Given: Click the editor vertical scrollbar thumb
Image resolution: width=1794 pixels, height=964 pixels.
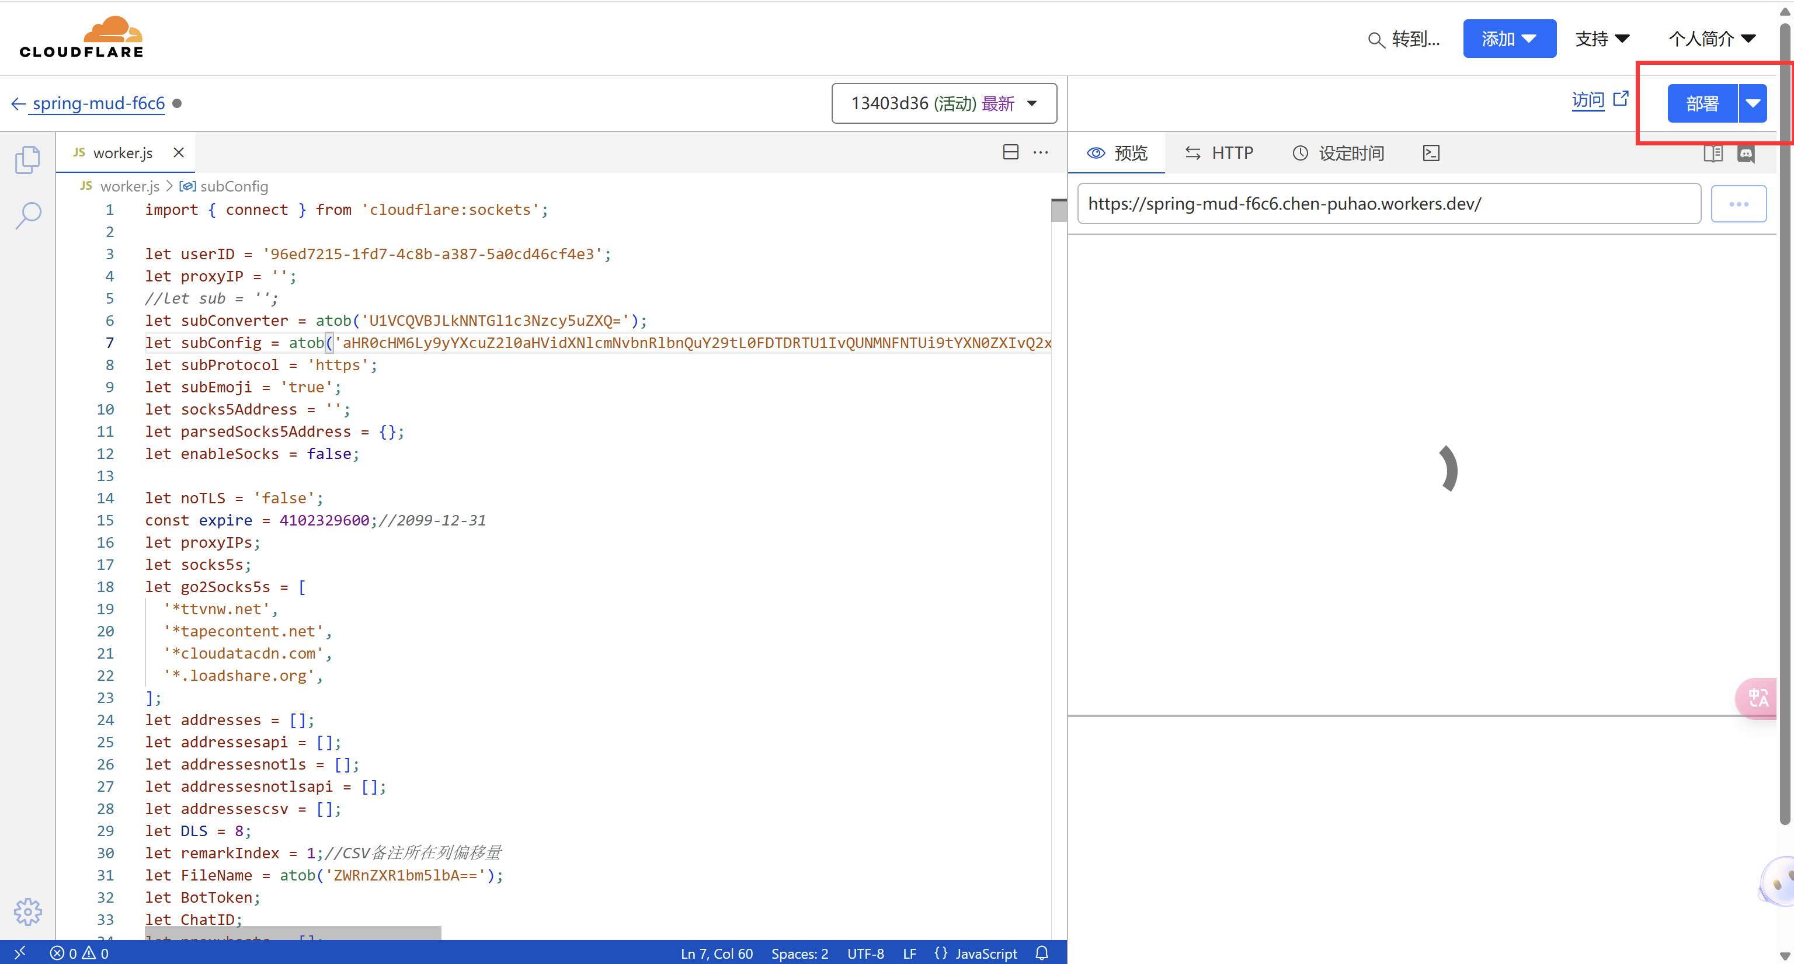Looking at the screenshot, I should tap(1059, 210).
